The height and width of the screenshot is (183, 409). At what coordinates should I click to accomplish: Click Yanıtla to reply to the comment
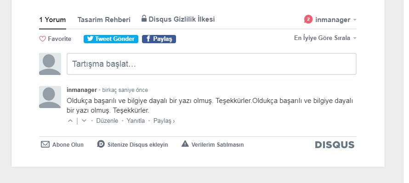(136, 121)
